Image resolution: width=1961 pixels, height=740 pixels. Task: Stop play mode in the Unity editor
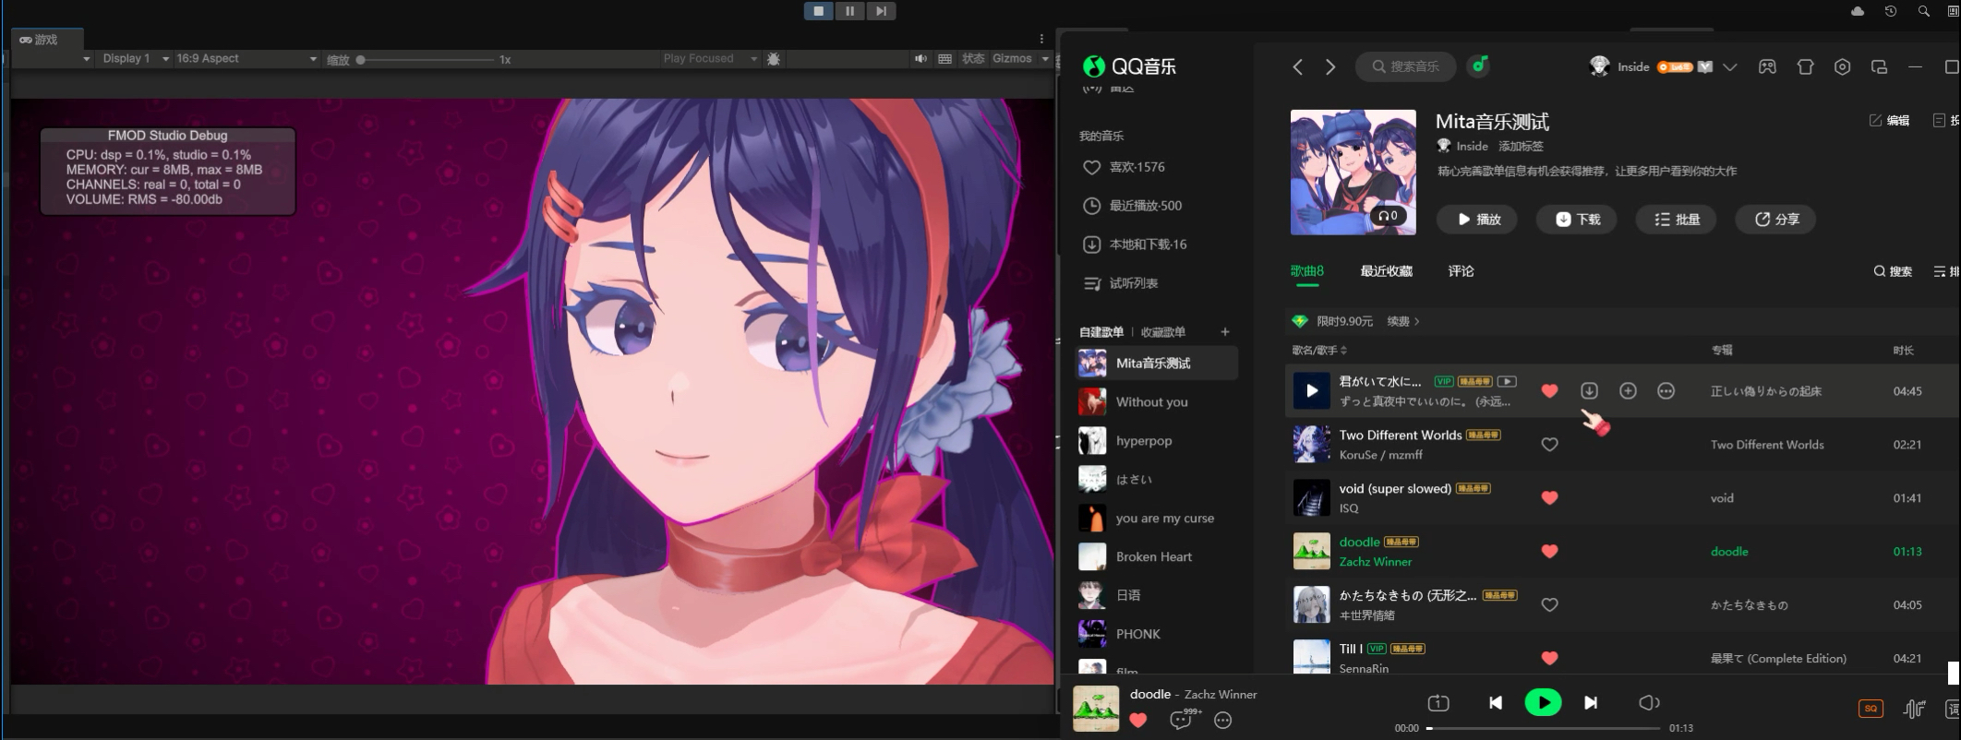pyautogui.click(x=818, y=11)
